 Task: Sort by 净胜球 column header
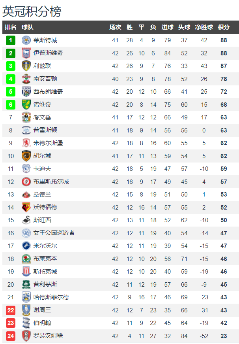point(204,27)
